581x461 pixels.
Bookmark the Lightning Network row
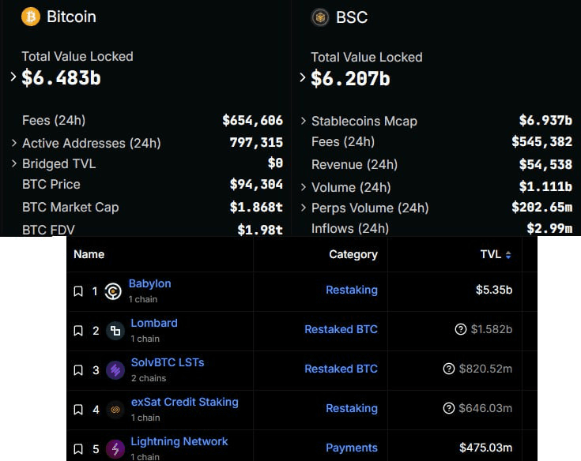pyautogui.click(x=78, y=449)
